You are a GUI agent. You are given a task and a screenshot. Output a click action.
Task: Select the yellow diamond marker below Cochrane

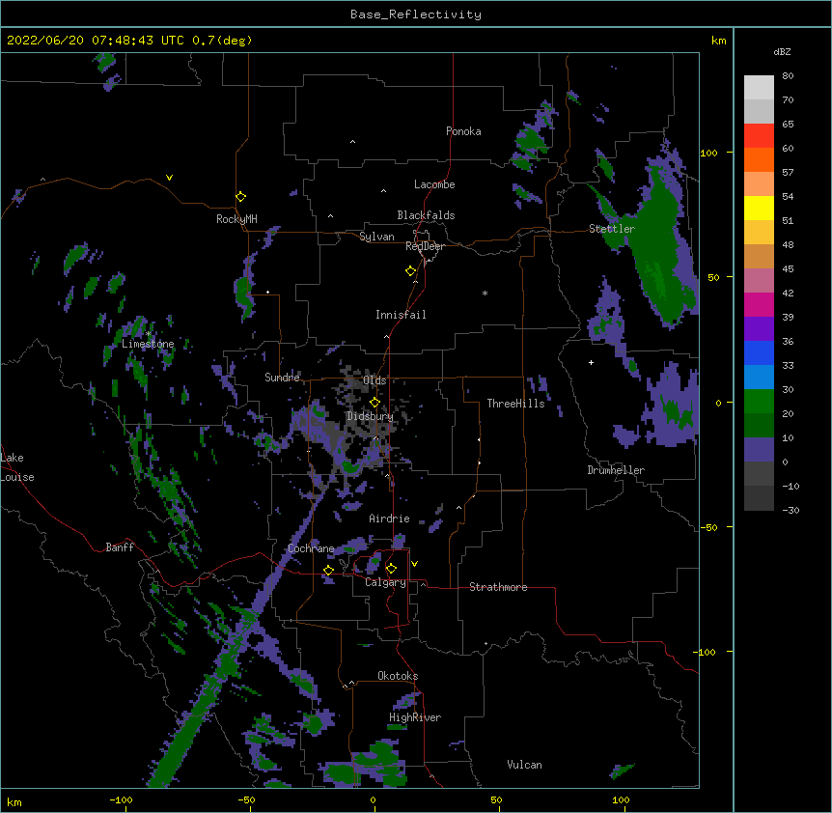coord(328,570)
